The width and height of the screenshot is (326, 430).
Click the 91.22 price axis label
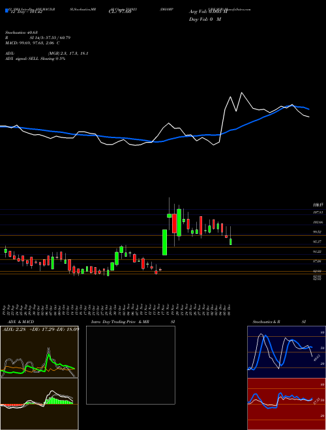(318, 251)
